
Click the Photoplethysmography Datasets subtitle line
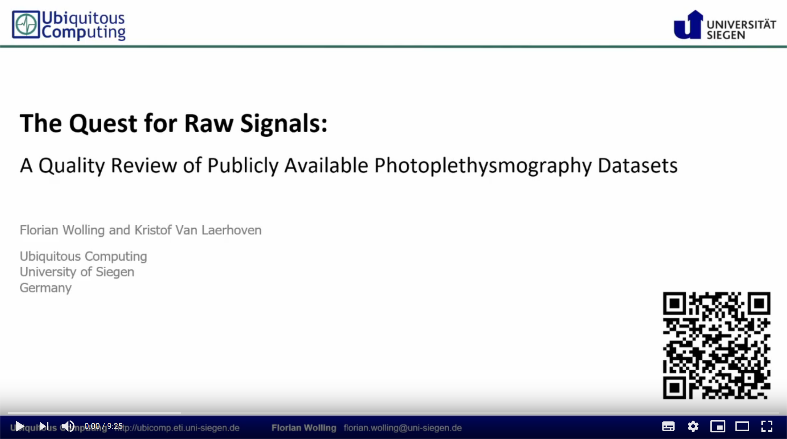(x=348, y=165)
